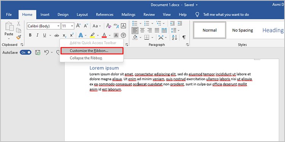
Task: Select the Format Painter brush
Action: coord(19,37)
